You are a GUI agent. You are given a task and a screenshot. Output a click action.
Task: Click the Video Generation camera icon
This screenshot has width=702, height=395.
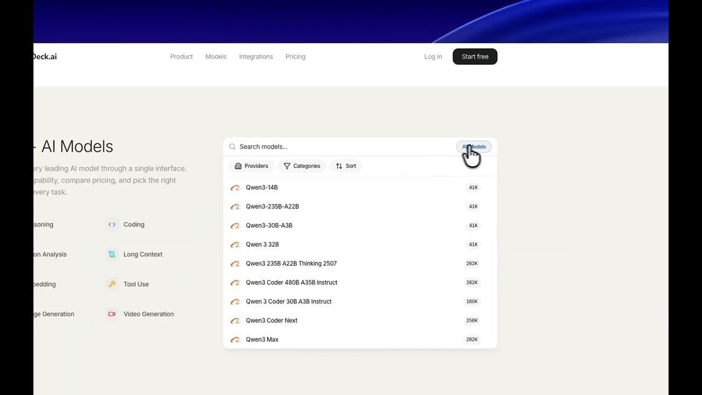[x=112, y=314]
